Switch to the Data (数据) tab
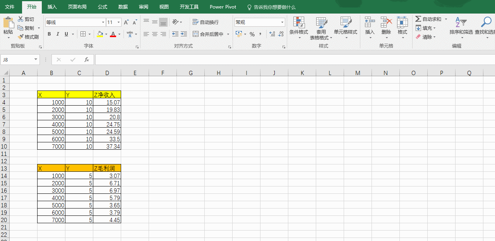This screenshot has height=241, width=495. [x=123, y=7]
